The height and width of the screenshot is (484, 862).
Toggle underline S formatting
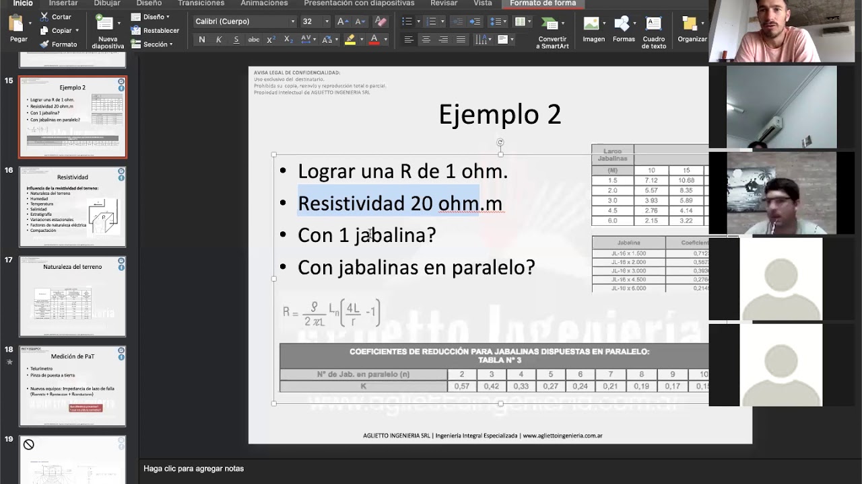coord(236,40)
